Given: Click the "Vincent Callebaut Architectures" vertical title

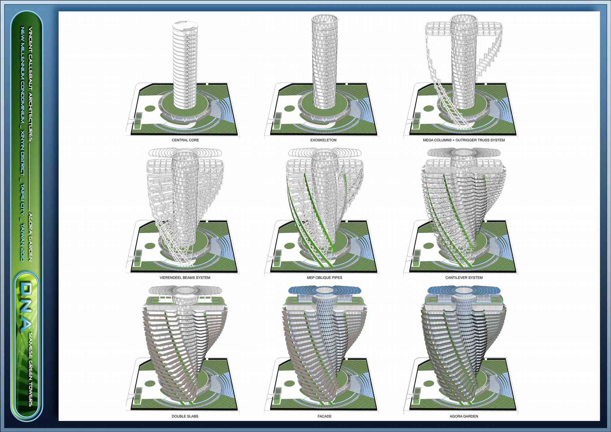Looking at the screenshot, I should point(31,84).
